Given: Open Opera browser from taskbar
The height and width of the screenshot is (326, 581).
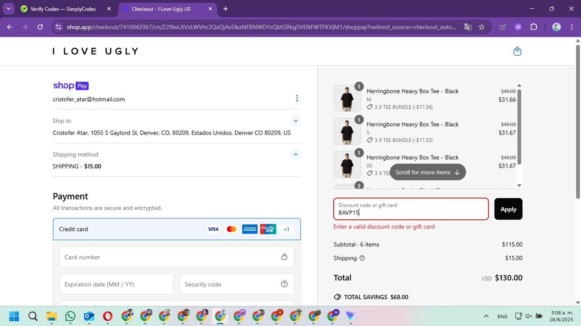Looking at the screenshot, I should (108, 316).
